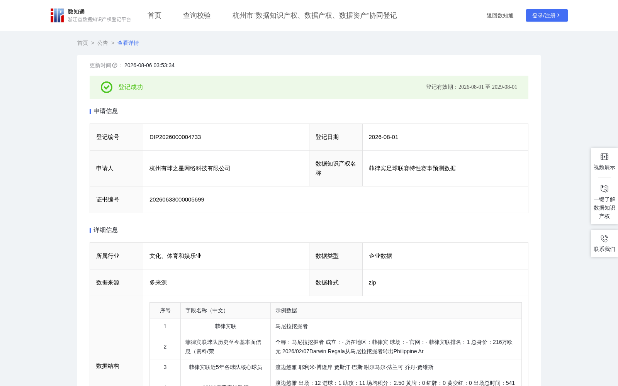This screenshot has width=618, height=386.
Task: Go to 公告 in the breadcrumb
Action: (x=103, y=43)
